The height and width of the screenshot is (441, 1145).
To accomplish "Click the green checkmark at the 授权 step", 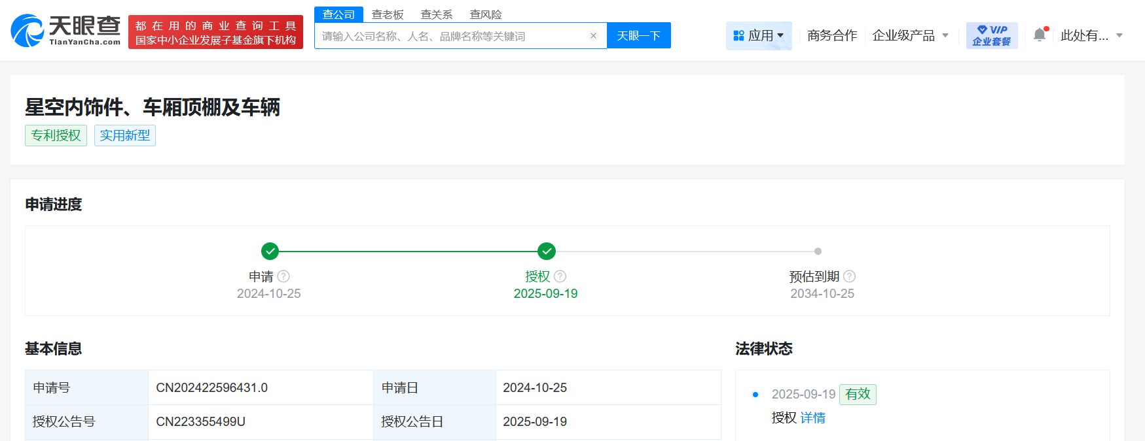I will click(547, 251).
